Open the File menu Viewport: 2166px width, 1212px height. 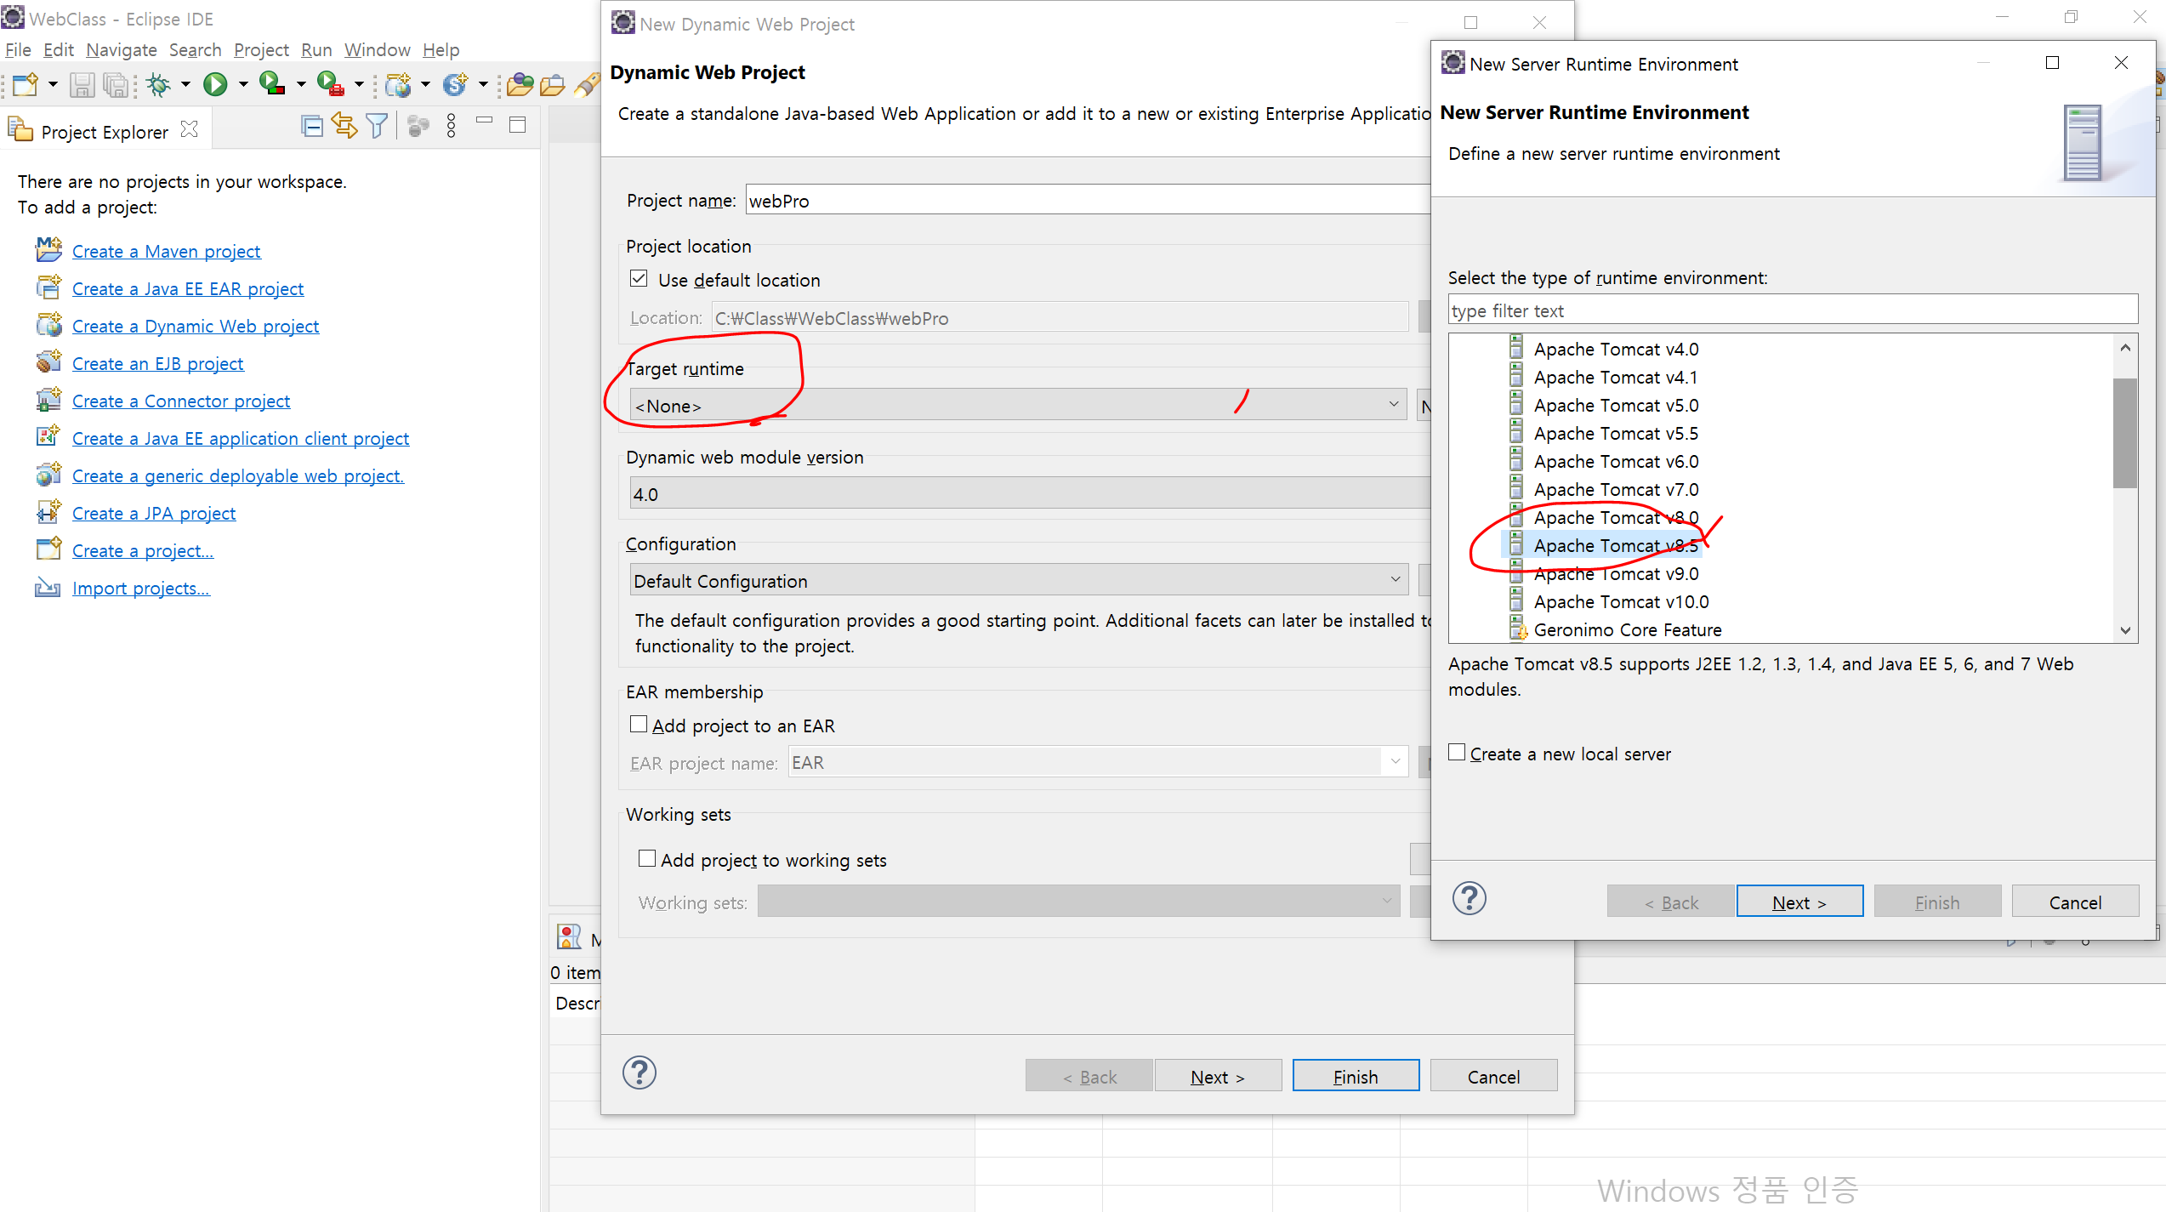tap(18, 49)
